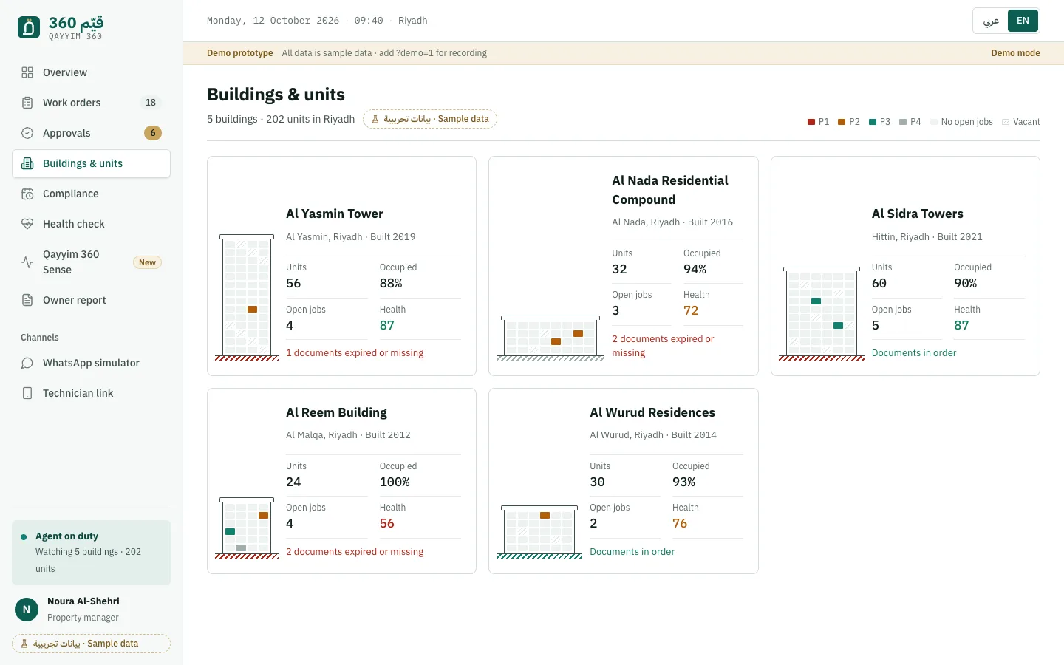Click the P3 teal legend swatch
This screenshot has width=1064, height=665.
coord(873,122)
